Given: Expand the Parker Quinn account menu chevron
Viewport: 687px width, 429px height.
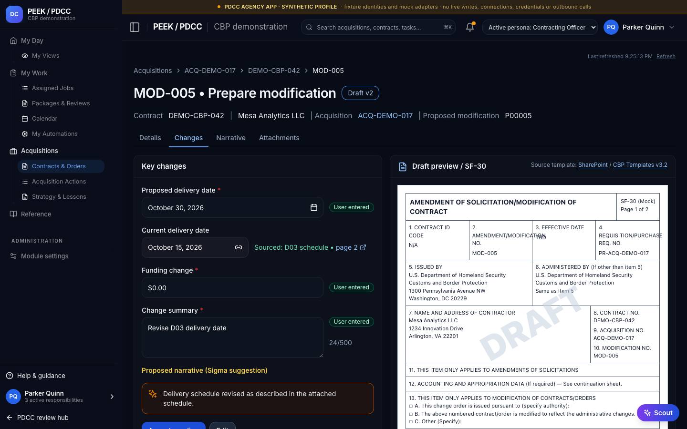Looking at the screenshot, I should tap(672, 27).
